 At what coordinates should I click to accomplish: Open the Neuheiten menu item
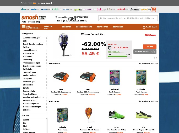[x=66, y=27]
